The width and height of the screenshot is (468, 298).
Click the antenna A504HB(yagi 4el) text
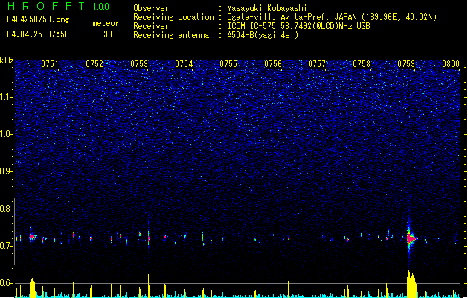pyautogui.click(x=263, y=35)
